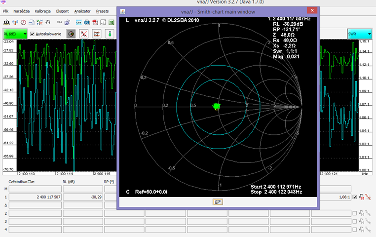This screenshot has height=237, width=376.
Task: Uncheck the marker 1 visibility checkbox
Action: pos(355,197)
